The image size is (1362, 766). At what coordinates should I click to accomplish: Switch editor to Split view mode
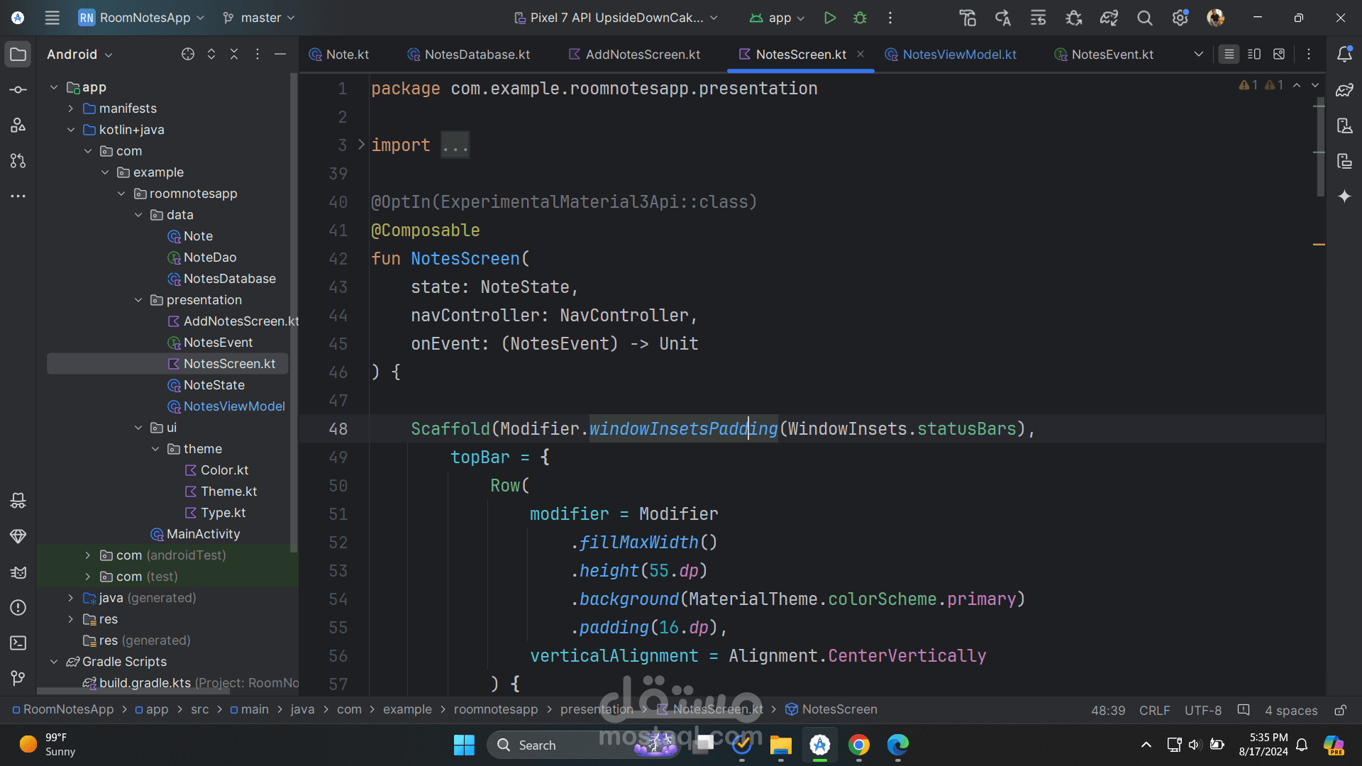pyautogui.click(x=1253, y=55)
